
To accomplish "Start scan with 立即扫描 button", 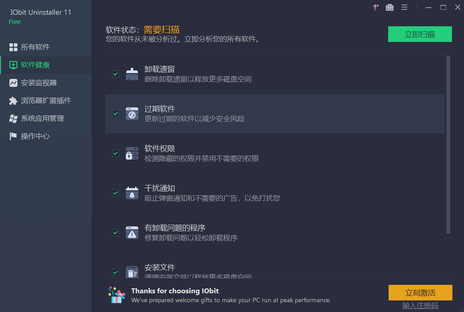I will click(x=420, y=34).
